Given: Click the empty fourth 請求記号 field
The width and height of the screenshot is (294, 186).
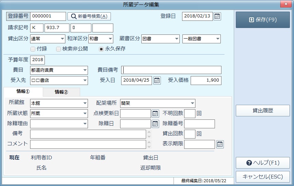Looking at the screenshot, I should pyautogui.click(x=103, y=28).
